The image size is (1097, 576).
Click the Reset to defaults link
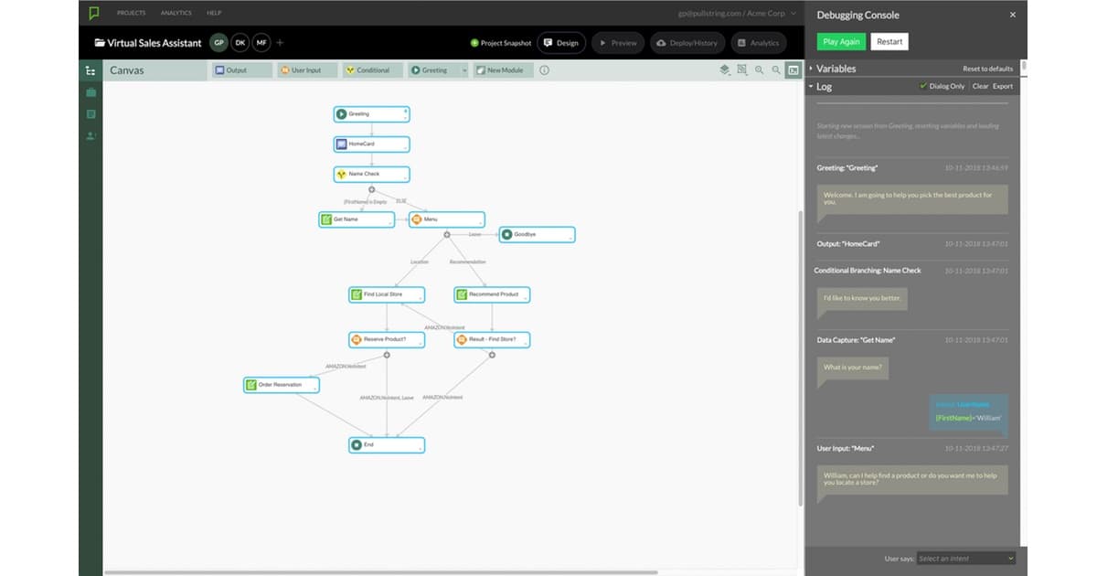987,69
